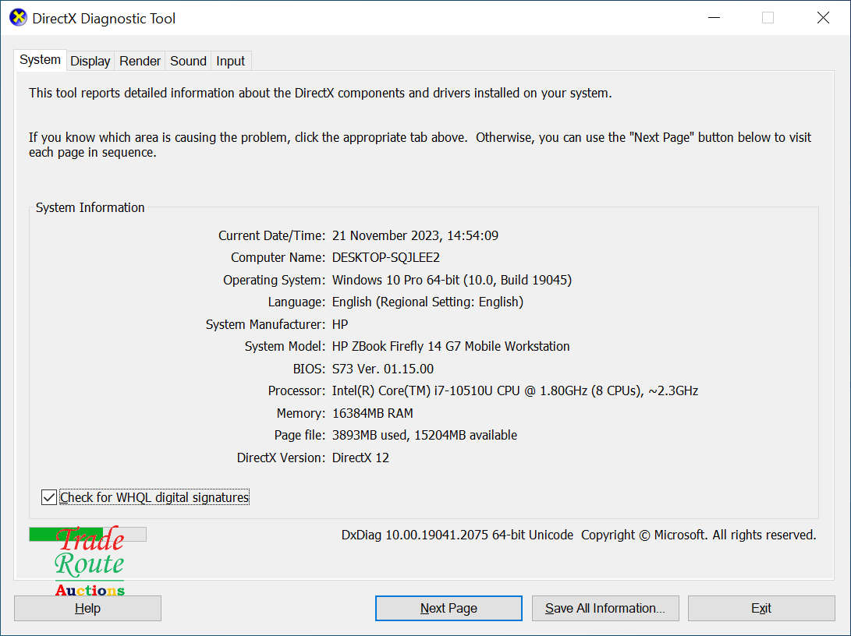The width and height of the screenshot is (851, 636).
Task: Click the HP ZBook Firefly system model text
Action: pyautogui.click(x=451, y=346)
